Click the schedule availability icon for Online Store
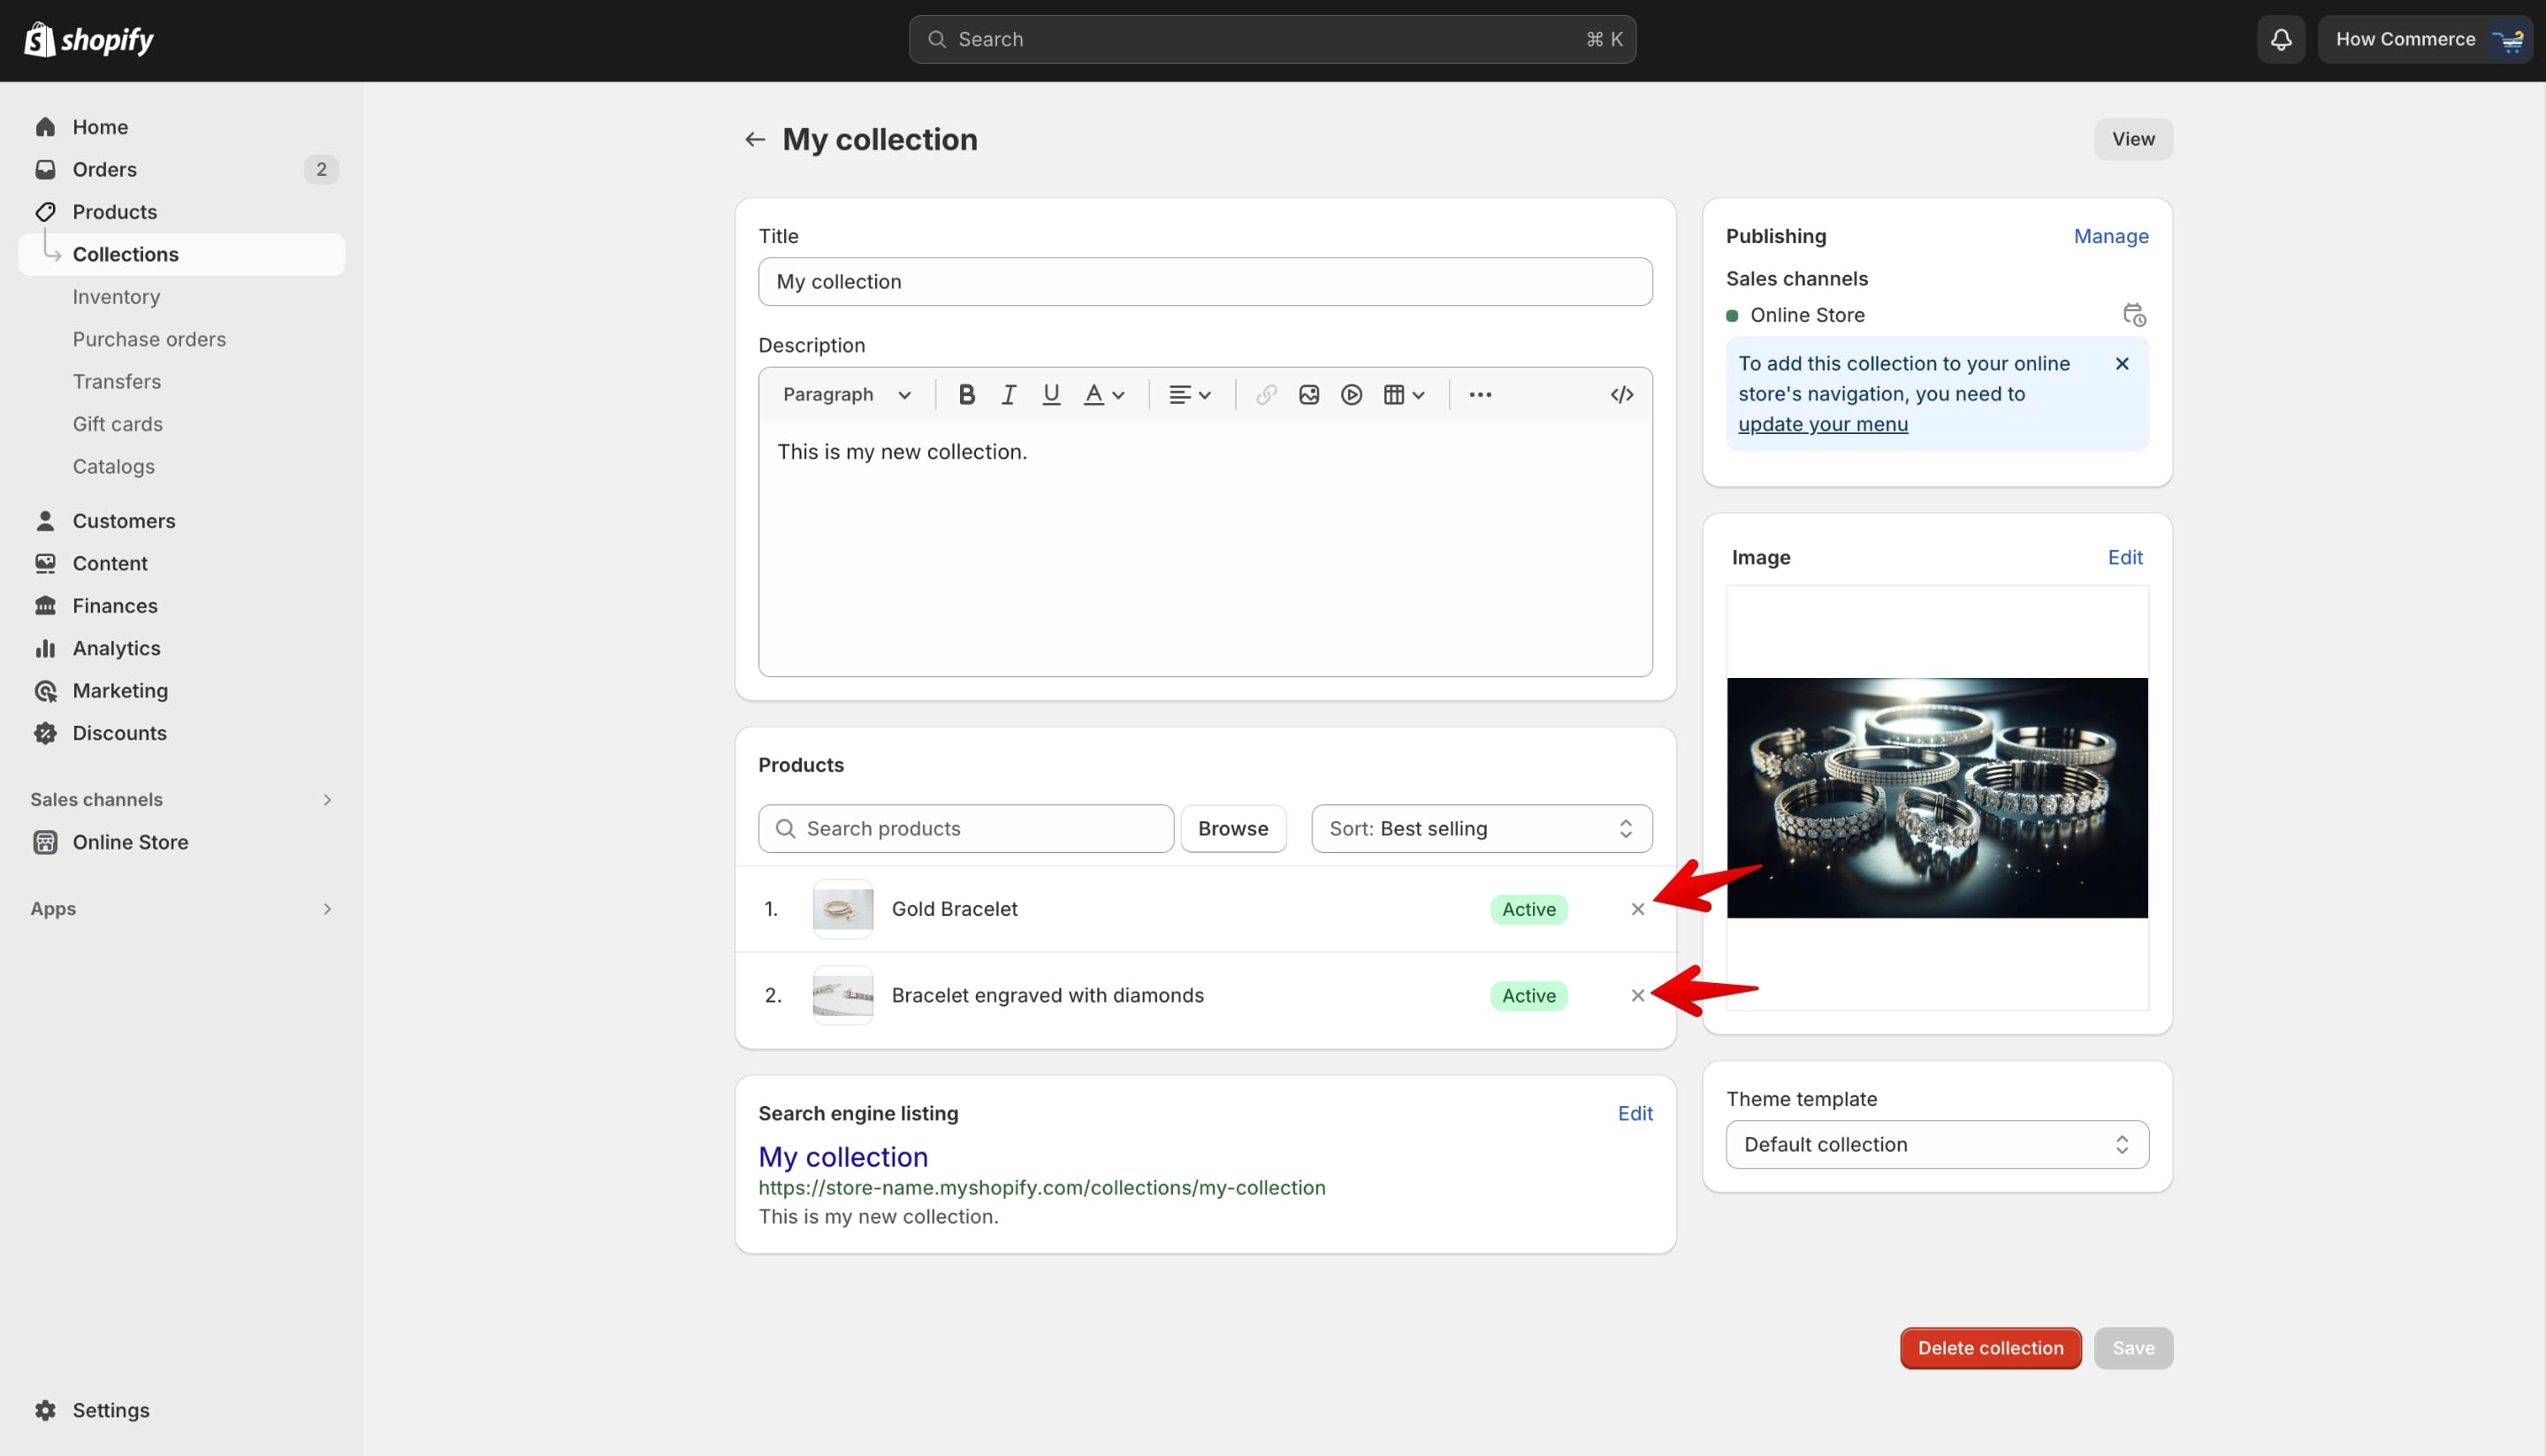The height and width of the screenshot is (1456, 2546). point(2133,315)
